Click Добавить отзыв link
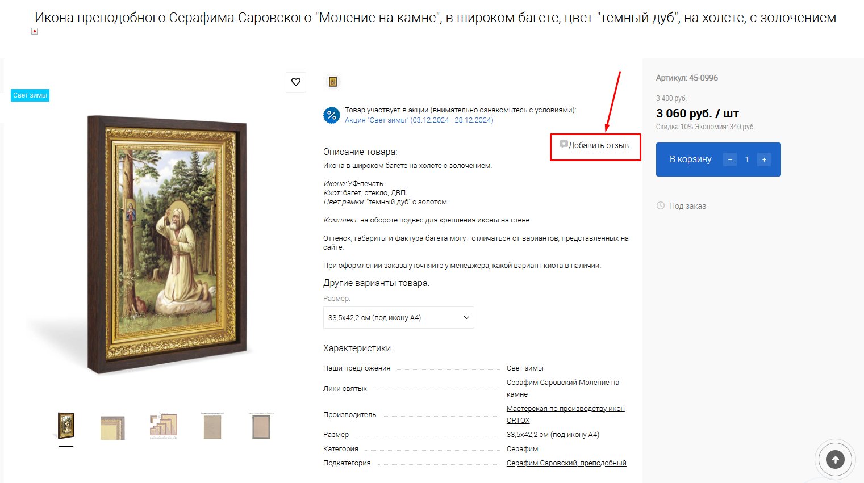 [599, 145]
